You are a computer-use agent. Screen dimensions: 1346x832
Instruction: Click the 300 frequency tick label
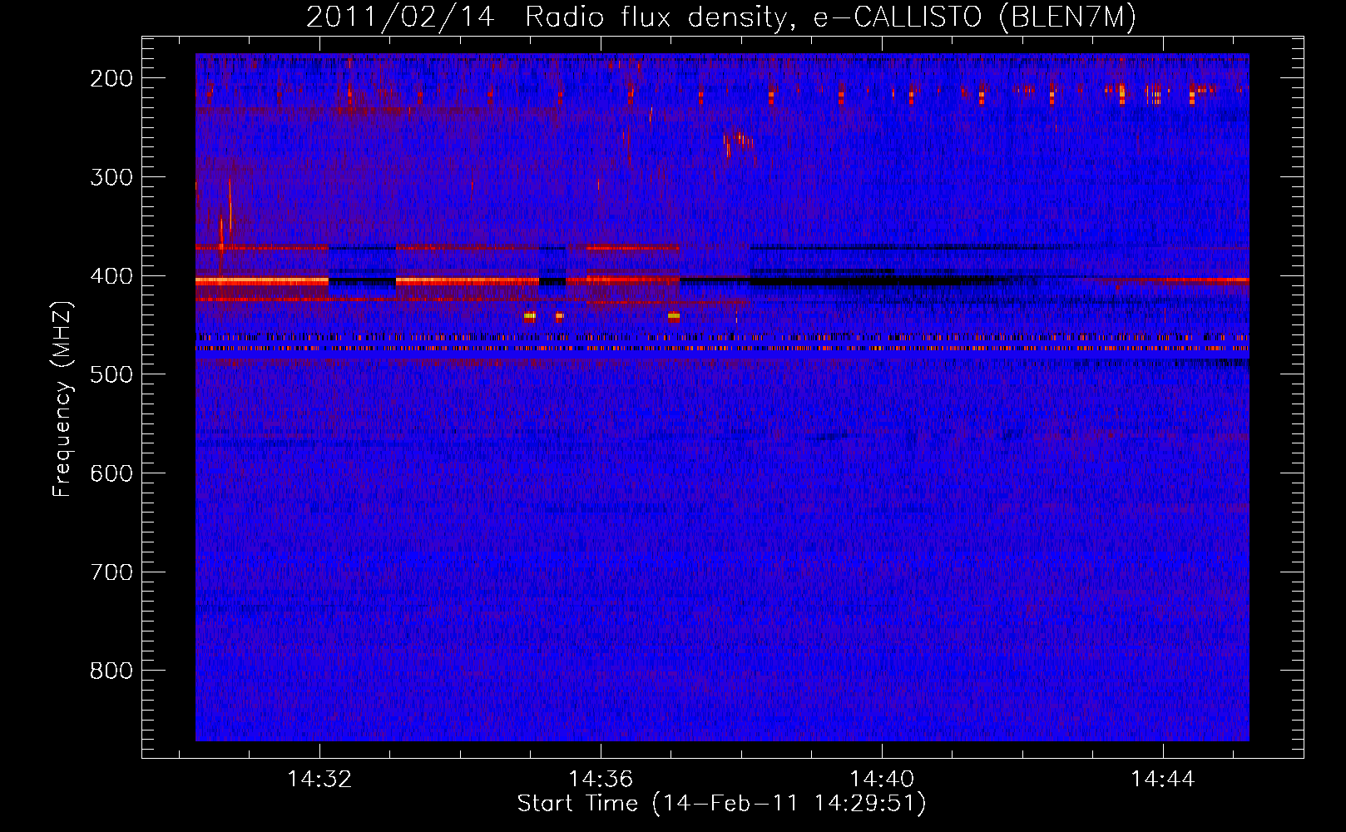point(111,177)
